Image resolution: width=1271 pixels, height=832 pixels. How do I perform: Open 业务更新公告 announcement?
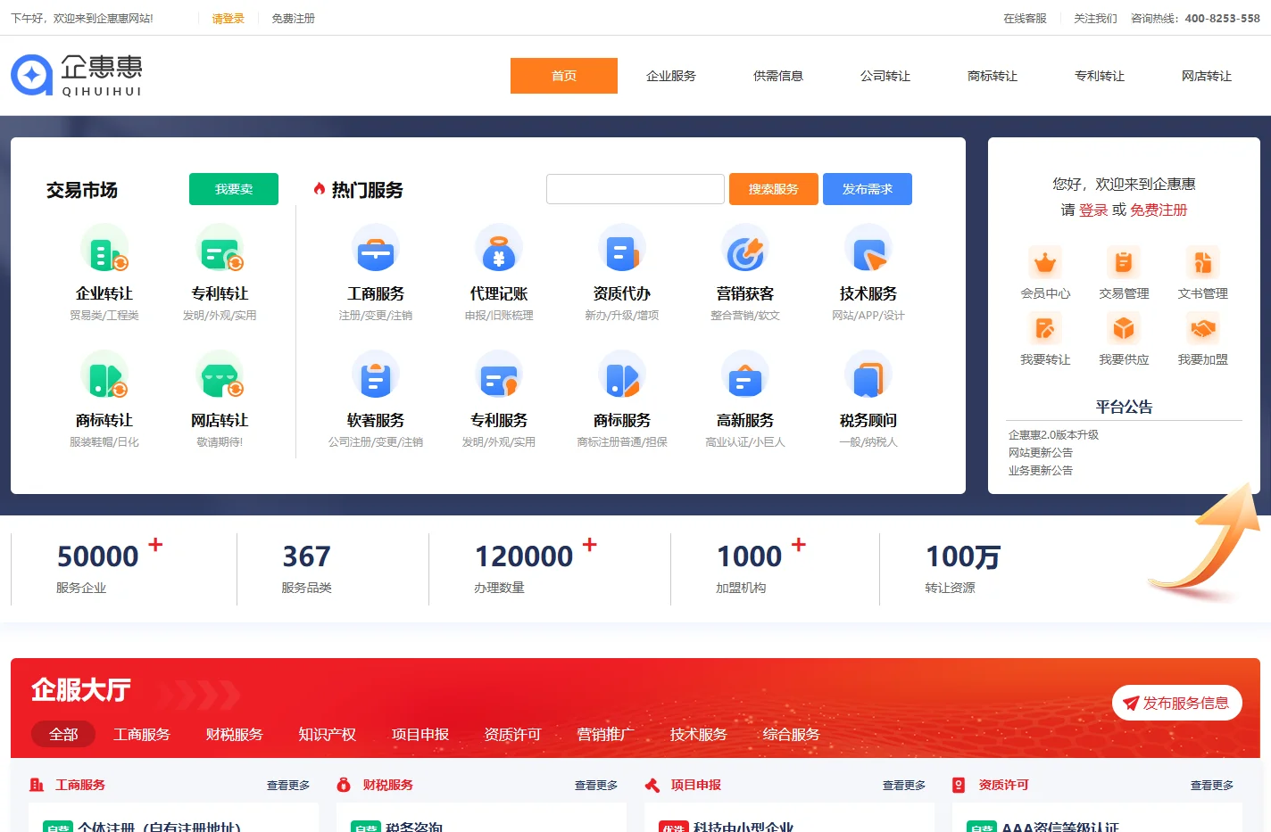pos(1041,470)
